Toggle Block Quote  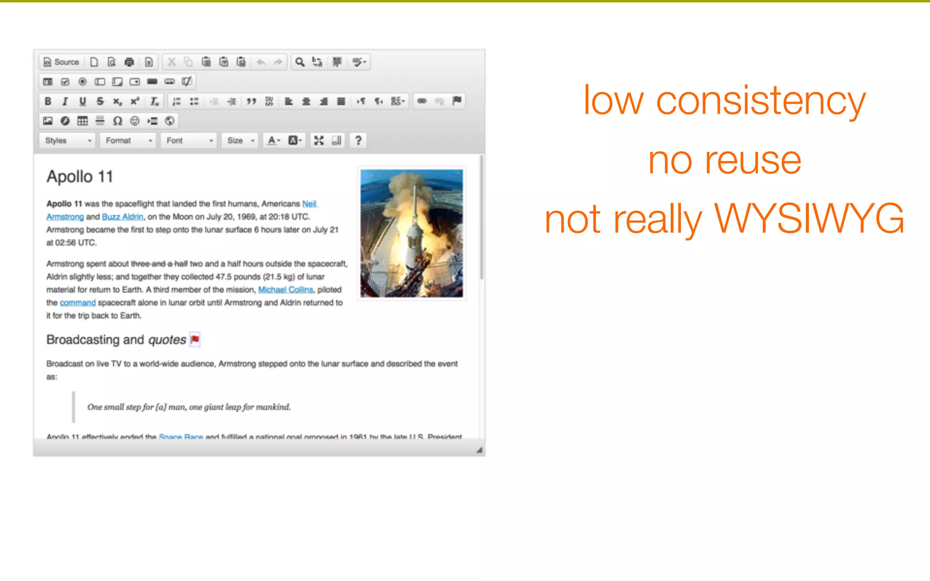[251, 101]
